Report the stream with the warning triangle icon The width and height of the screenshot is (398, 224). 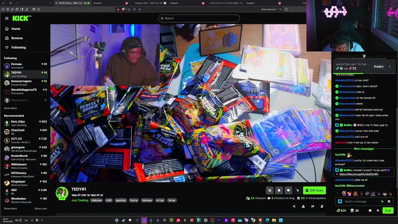(x=303, y=206)
